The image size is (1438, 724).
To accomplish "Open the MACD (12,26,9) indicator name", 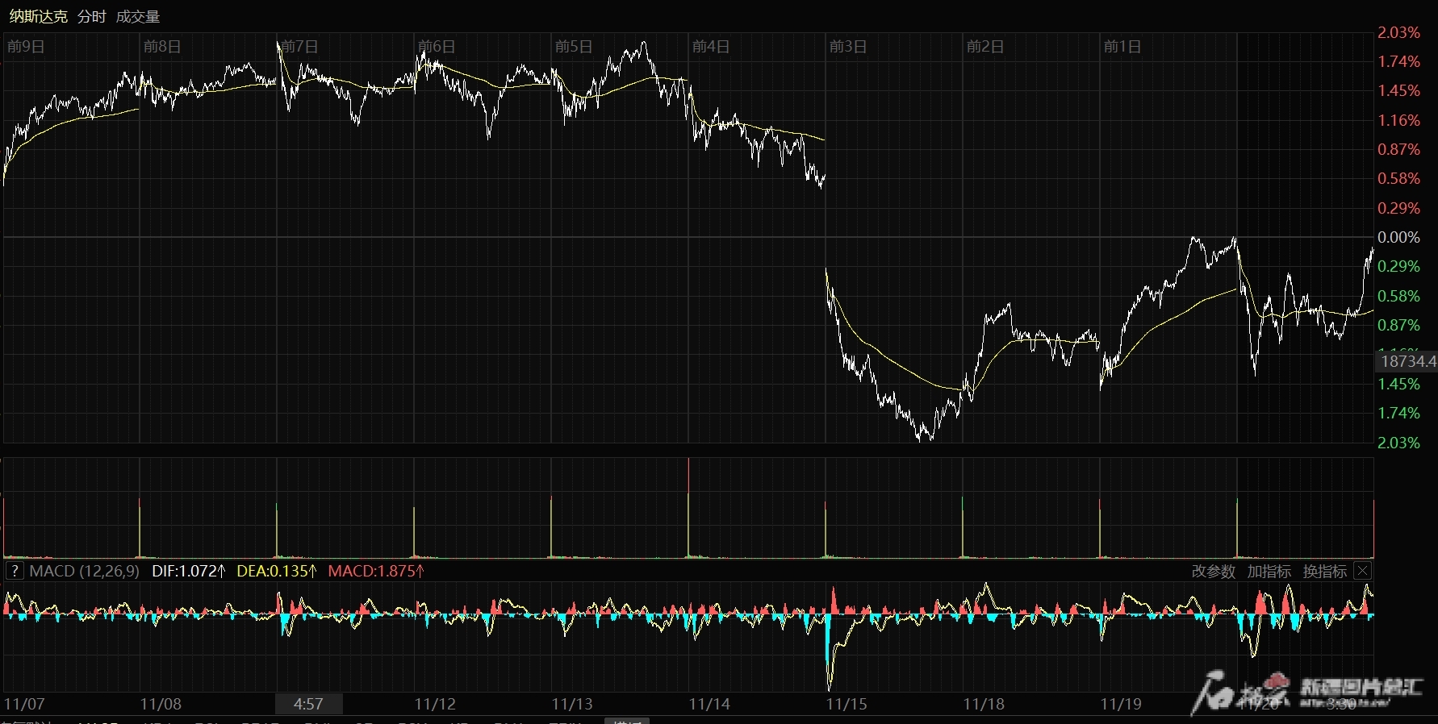I will (84, 571).
